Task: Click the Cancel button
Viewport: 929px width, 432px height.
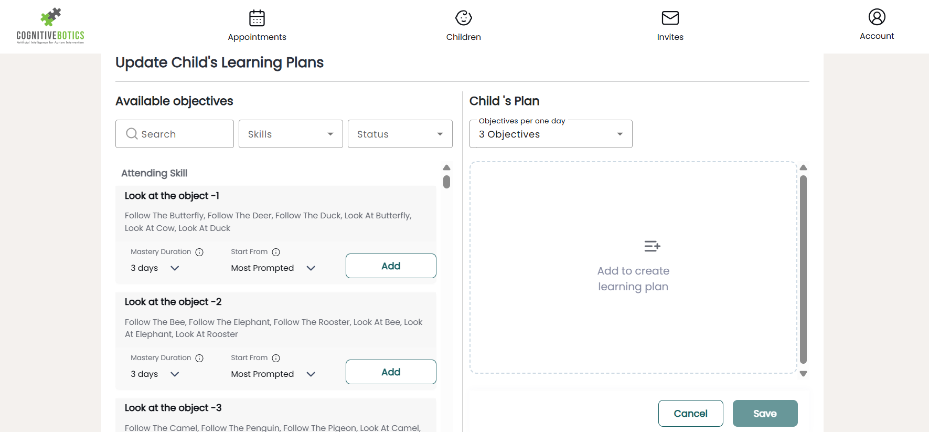Action: click(690, 414)
